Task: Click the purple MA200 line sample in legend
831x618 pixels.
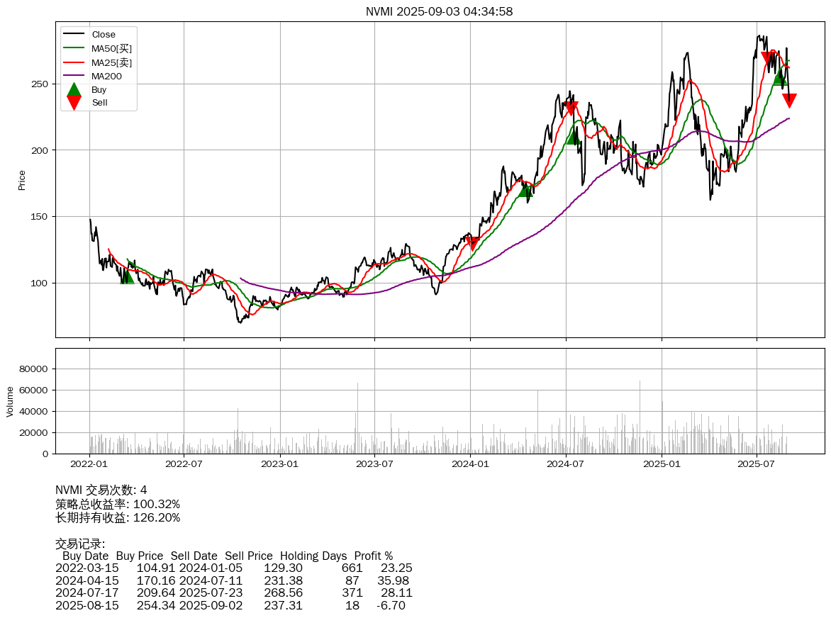Action: click(x=73, y=76)
